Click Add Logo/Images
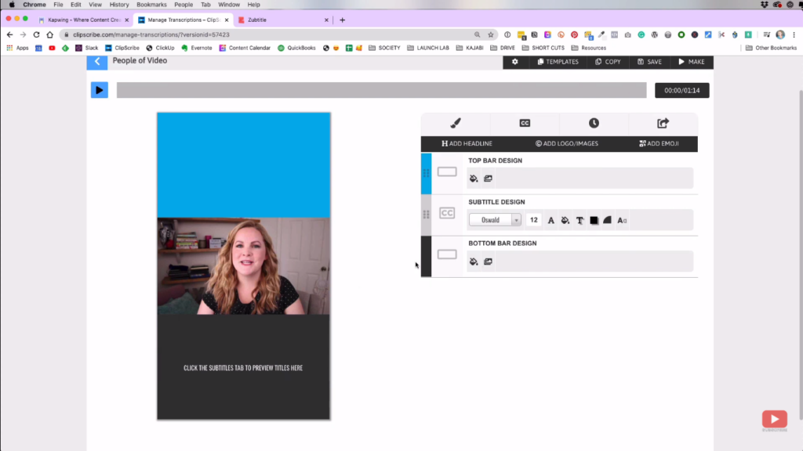This screenshot has width=803, height=451. [x=566, y=144]
